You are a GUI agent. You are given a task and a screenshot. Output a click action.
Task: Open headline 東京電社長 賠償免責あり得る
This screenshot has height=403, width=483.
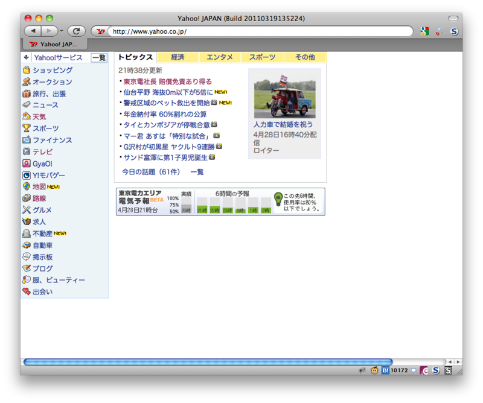point(168,81)
